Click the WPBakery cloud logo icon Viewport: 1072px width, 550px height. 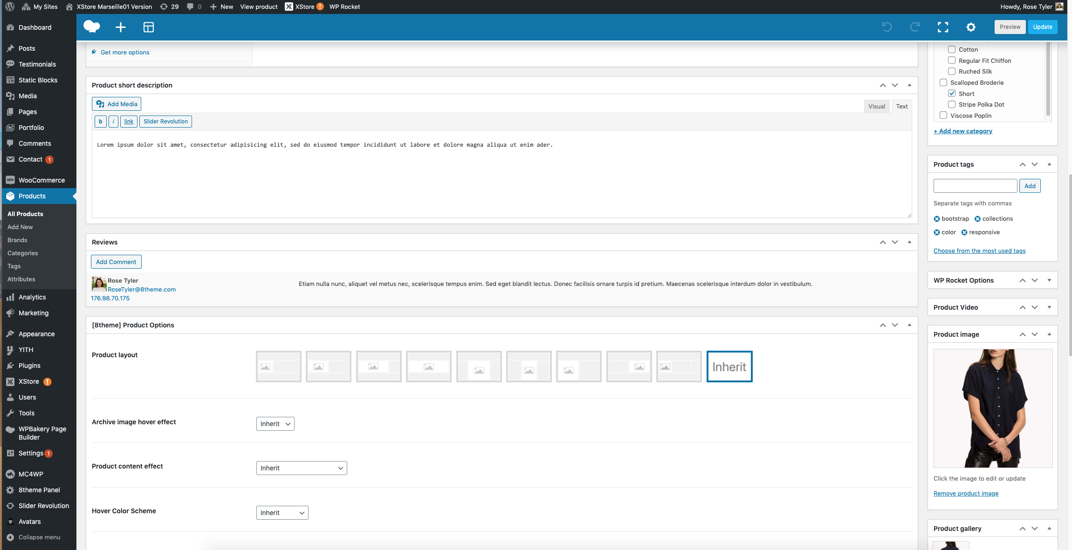pyautogui.click(x=91, y=27)
